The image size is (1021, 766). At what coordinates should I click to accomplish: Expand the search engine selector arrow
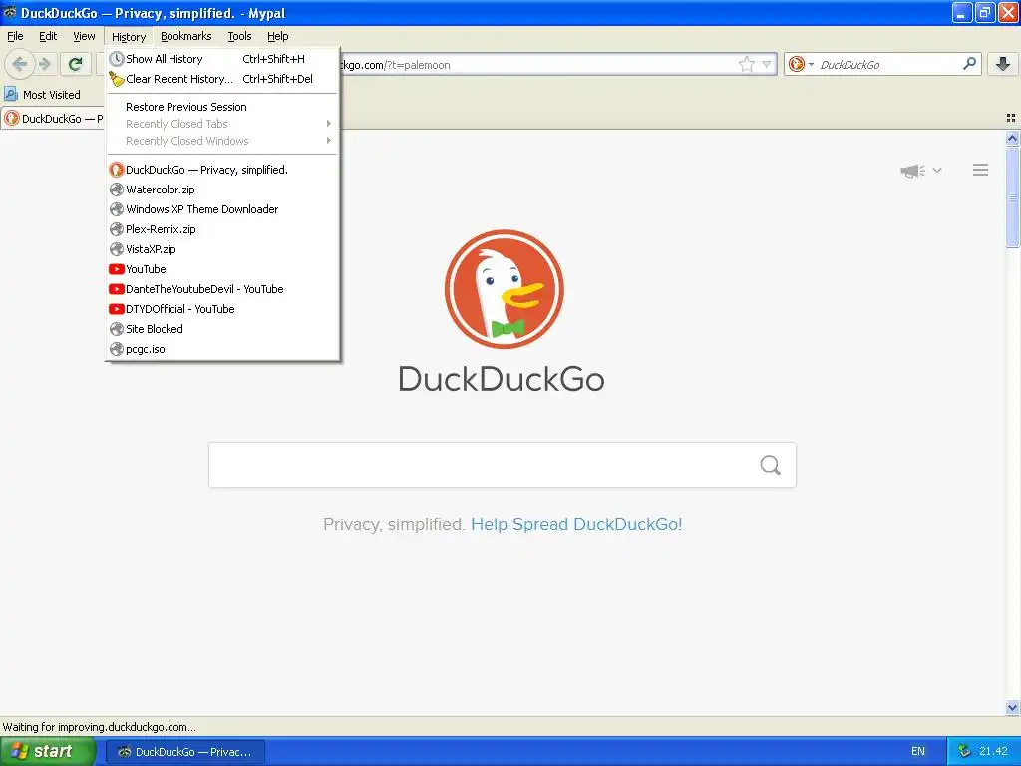click(811, 64)
